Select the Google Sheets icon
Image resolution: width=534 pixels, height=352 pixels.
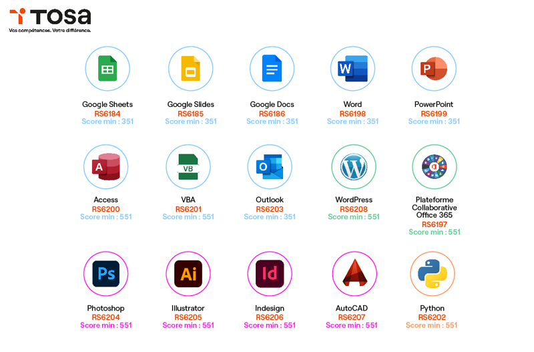[107, 69]
